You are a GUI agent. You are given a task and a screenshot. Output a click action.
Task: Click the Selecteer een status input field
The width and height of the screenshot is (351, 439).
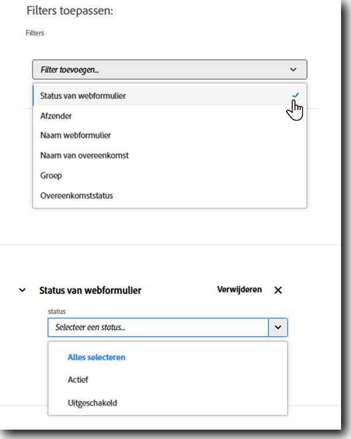coord(158,327)
